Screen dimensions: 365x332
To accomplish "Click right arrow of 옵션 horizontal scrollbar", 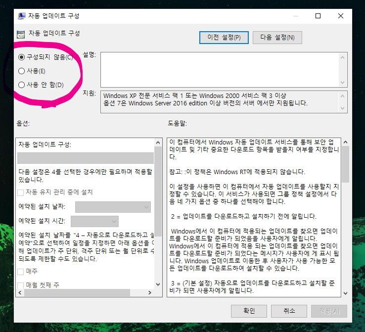I will (150, 292).
